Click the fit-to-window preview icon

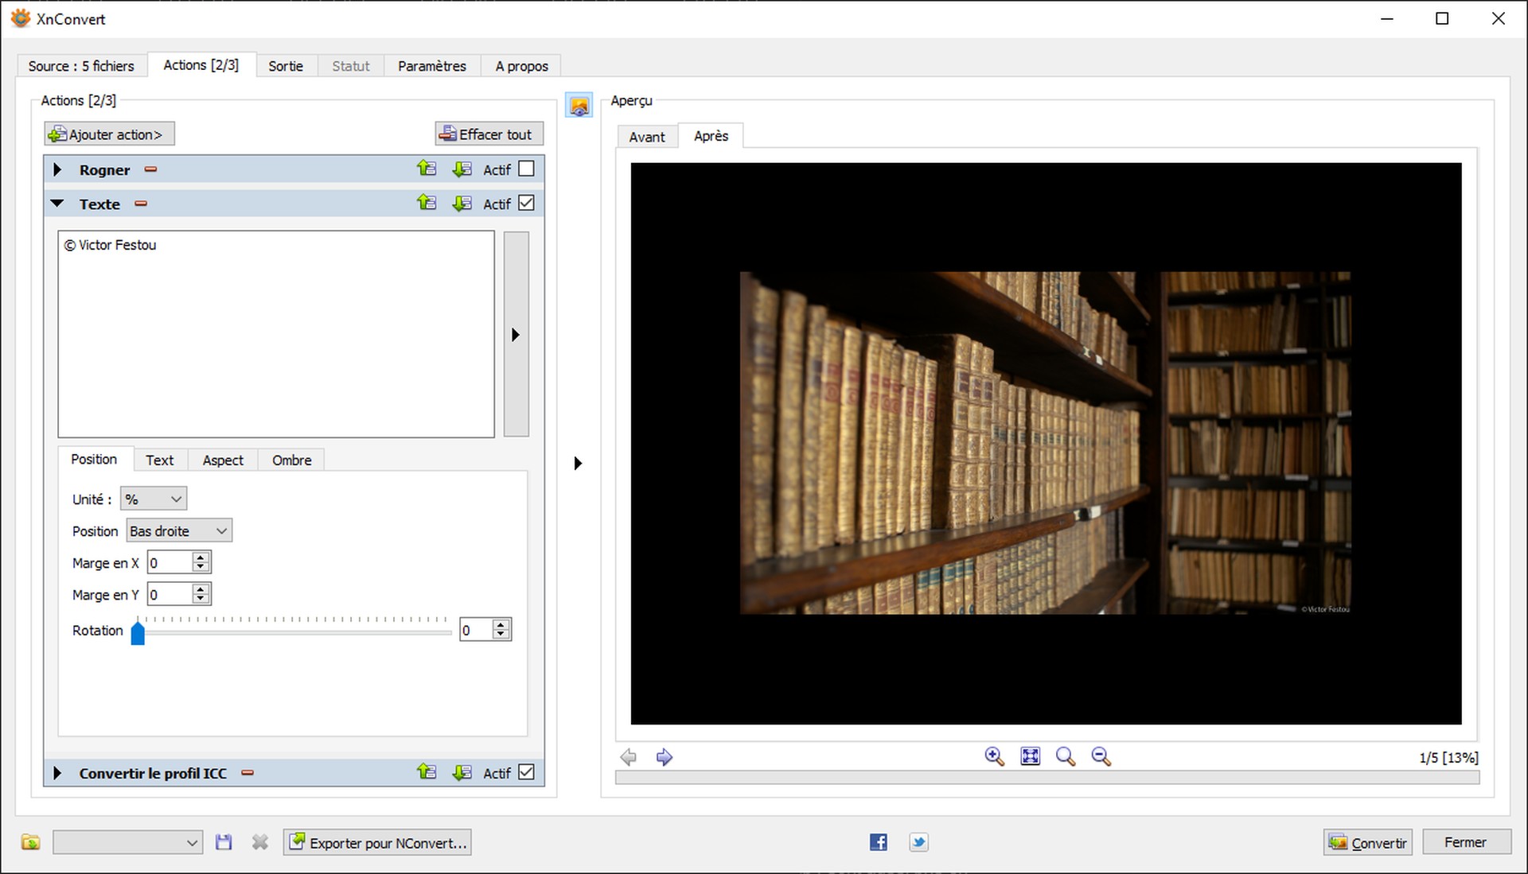pos(1030,756)
